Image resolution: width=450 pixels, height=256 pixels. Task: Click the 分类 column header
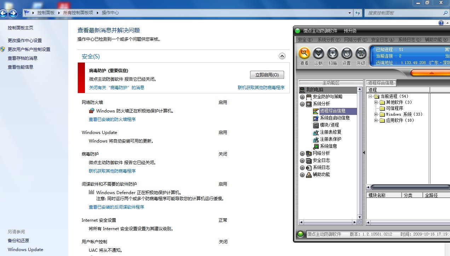tap(412, 195)
